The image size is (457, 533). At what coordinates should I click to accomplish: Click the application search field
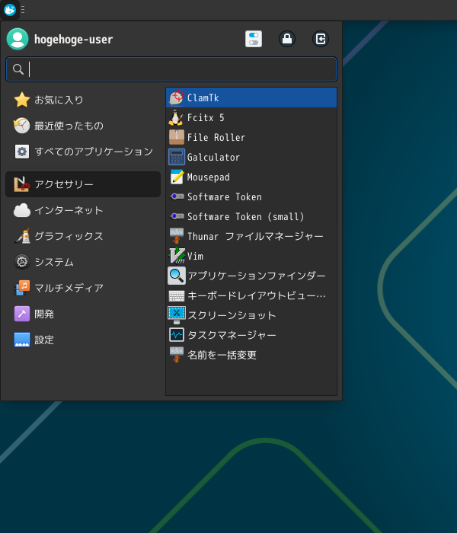[171, 69]
